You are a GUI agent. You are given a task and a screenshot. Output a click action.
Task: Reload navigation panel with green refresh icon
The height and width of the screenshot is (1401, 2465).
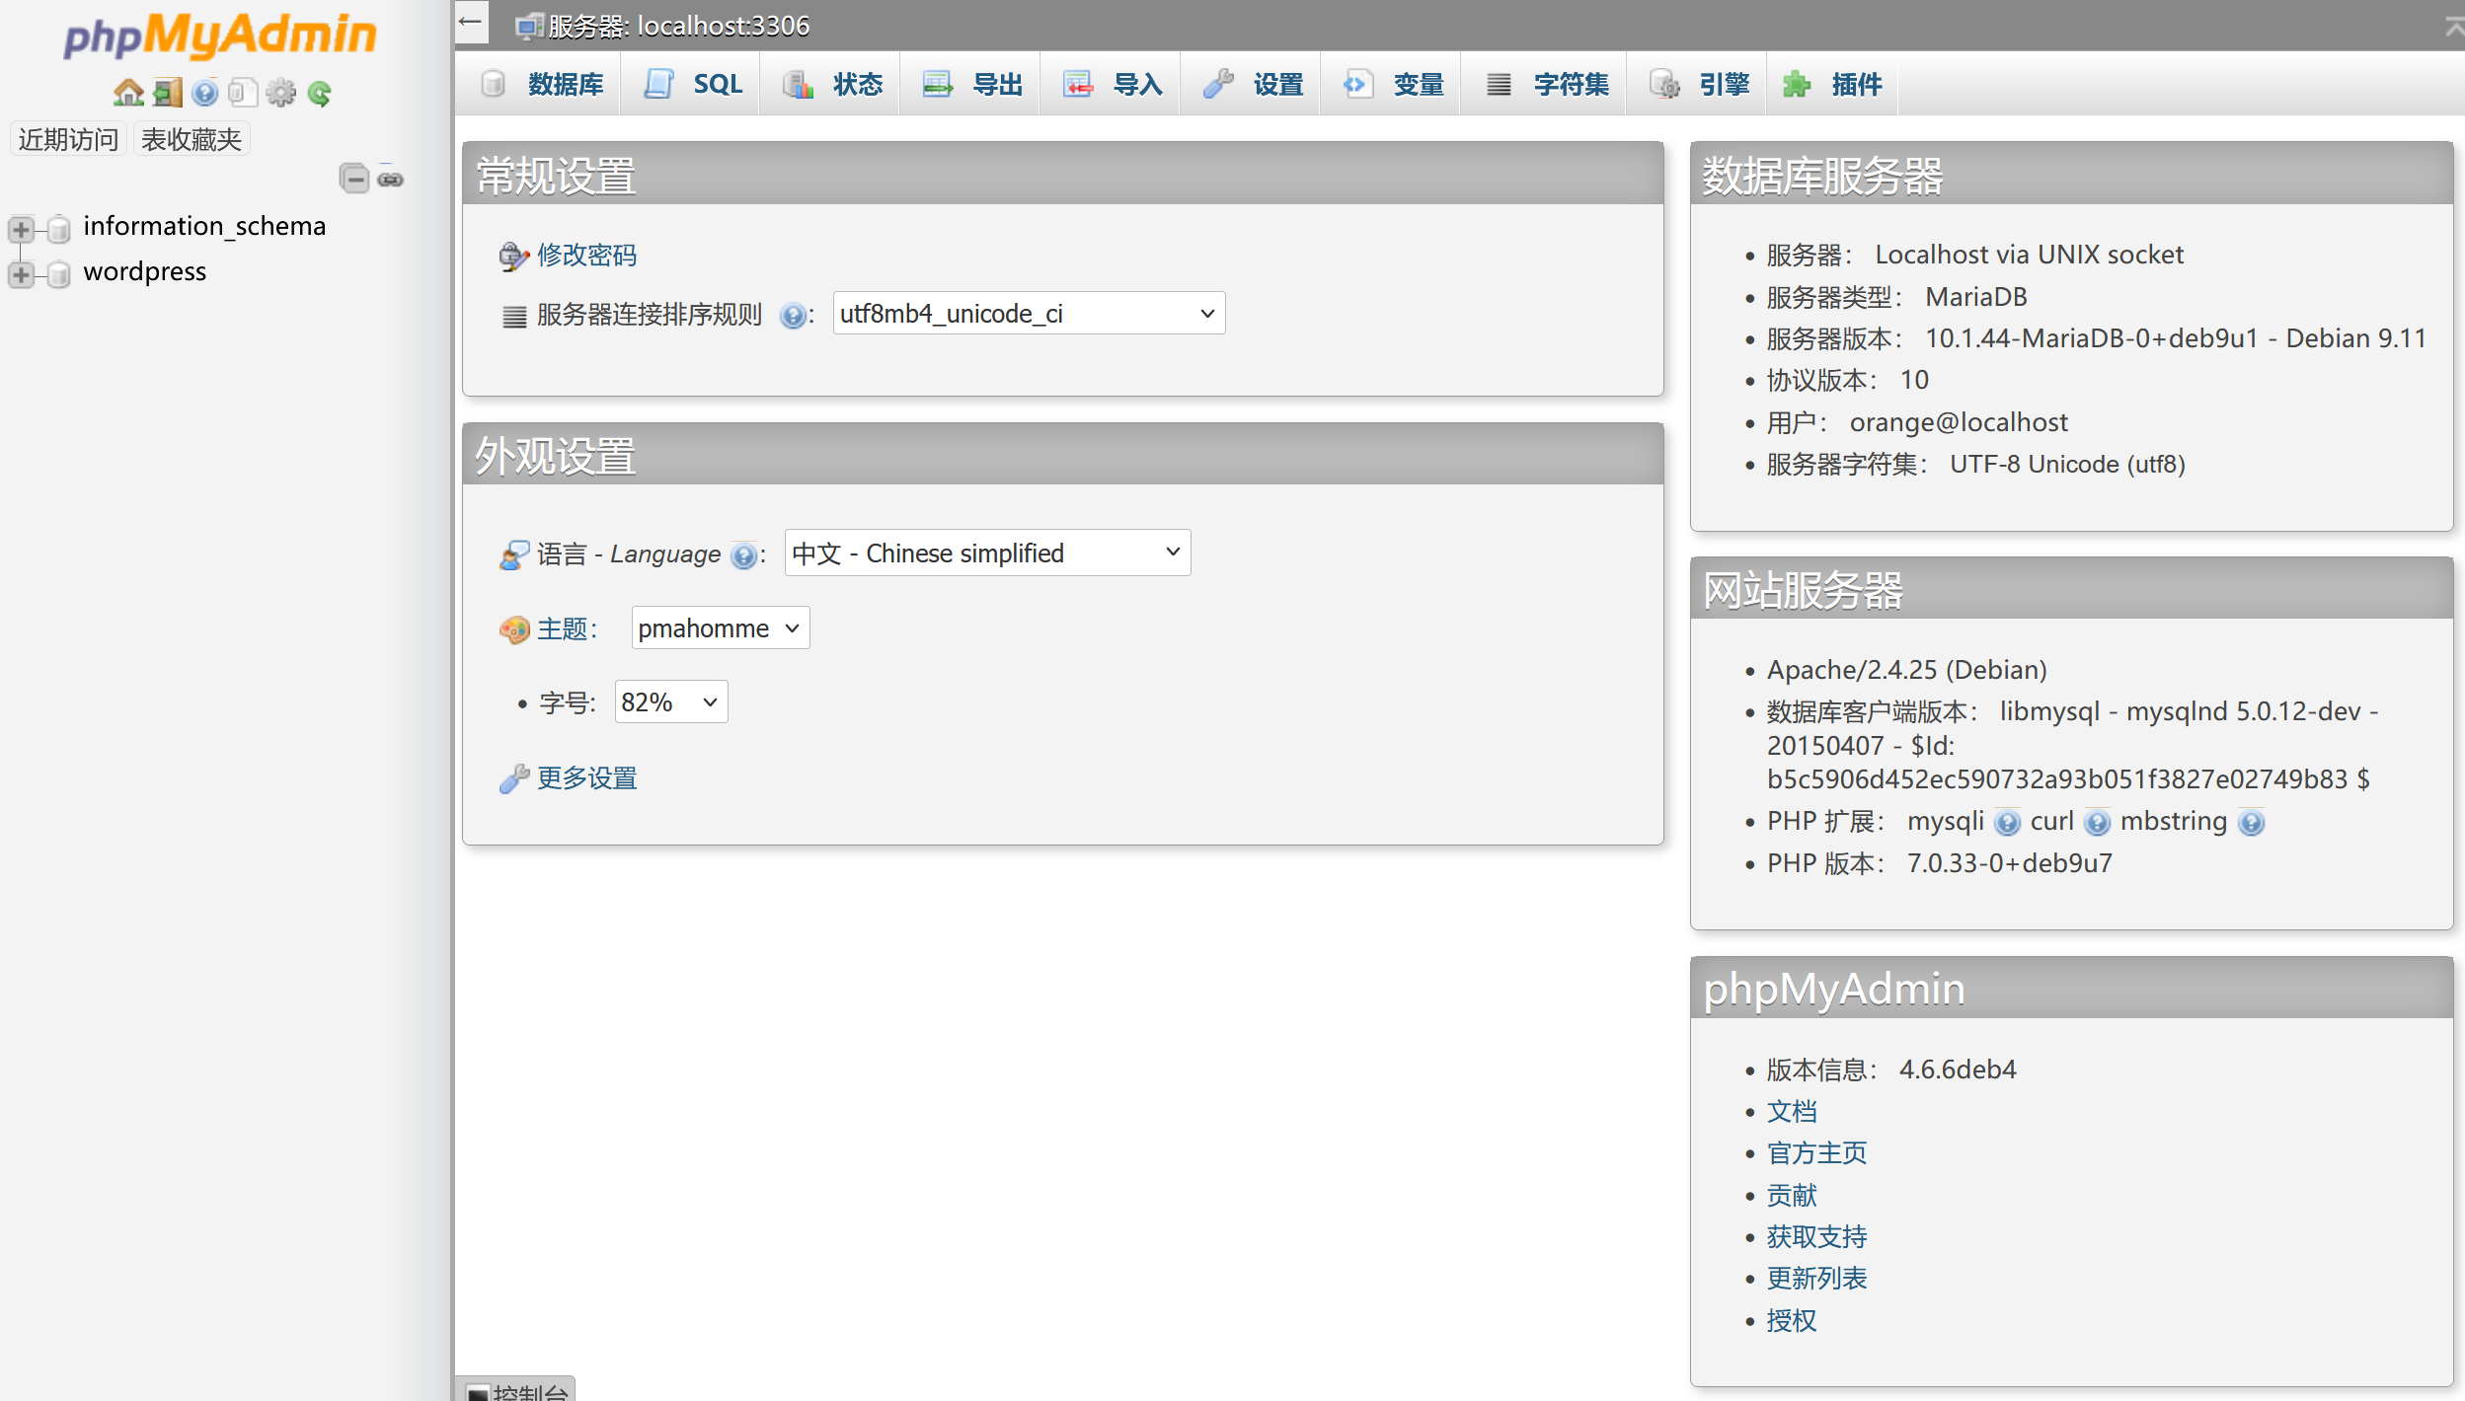[x=319, y=94]
